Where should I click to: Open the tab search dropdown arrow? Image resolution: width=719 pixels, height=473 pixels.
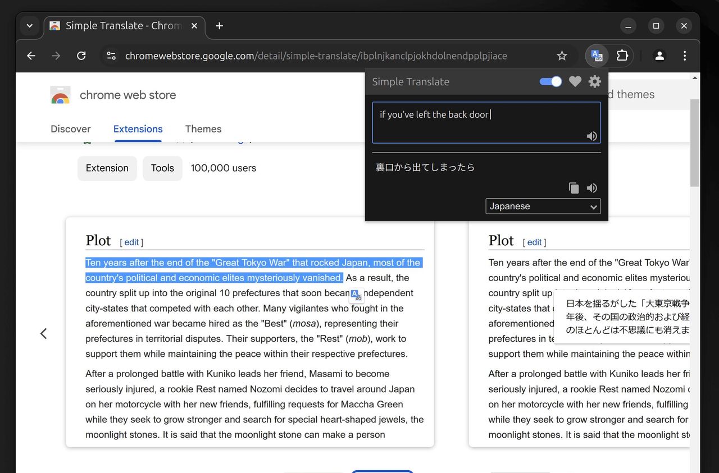pyautogui.click(x=30, y=26)
